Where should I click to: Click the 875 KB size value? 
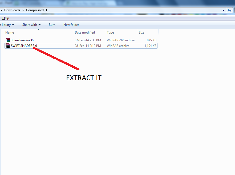point(152,40)
